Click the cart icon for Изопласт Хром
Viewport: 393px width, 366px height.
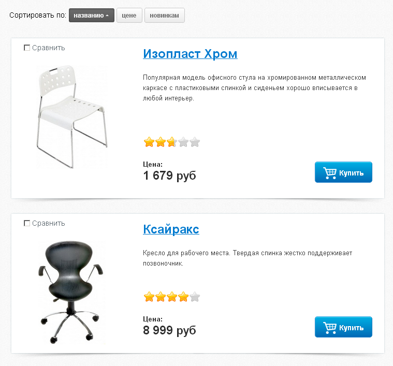click(329, 173)
